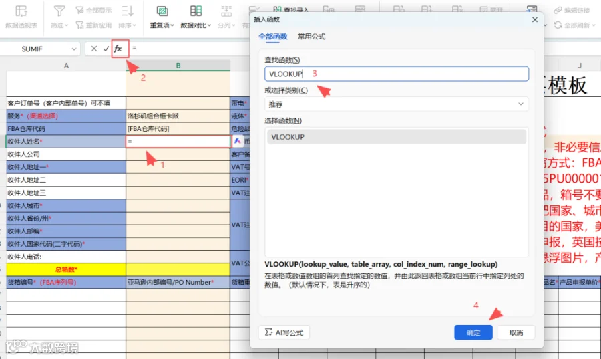Click the Duplicates (重复项) icon
Viewport: 601px width, 359px height.
click(162, 11)
